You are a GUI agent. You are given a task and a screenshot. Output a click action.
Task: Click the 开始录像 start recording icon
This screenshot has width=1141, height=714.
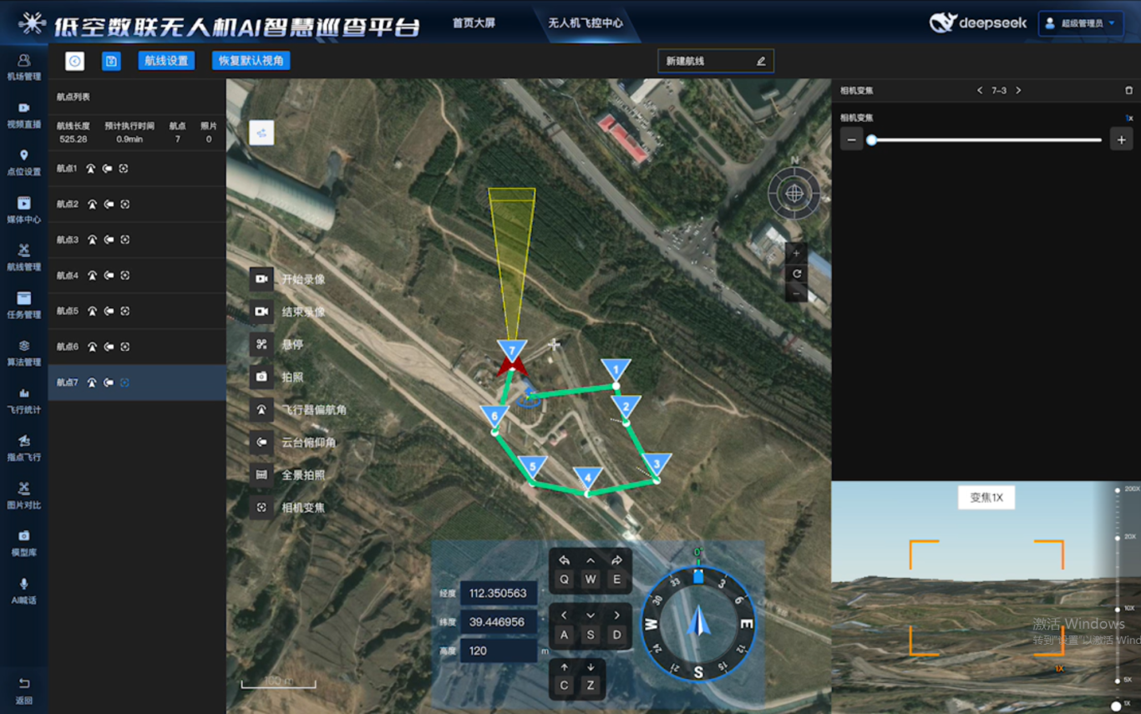(x=261, y=279)
